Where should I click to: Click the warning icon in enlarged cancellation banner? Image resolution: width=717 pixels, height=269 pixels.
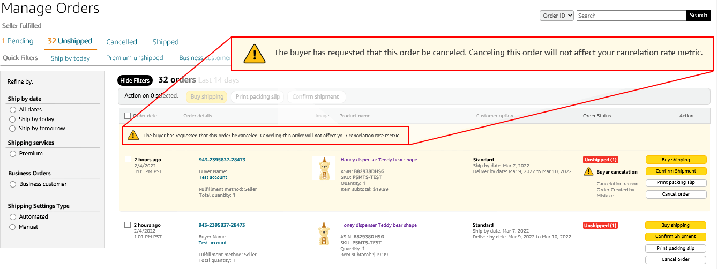point(255,53)
